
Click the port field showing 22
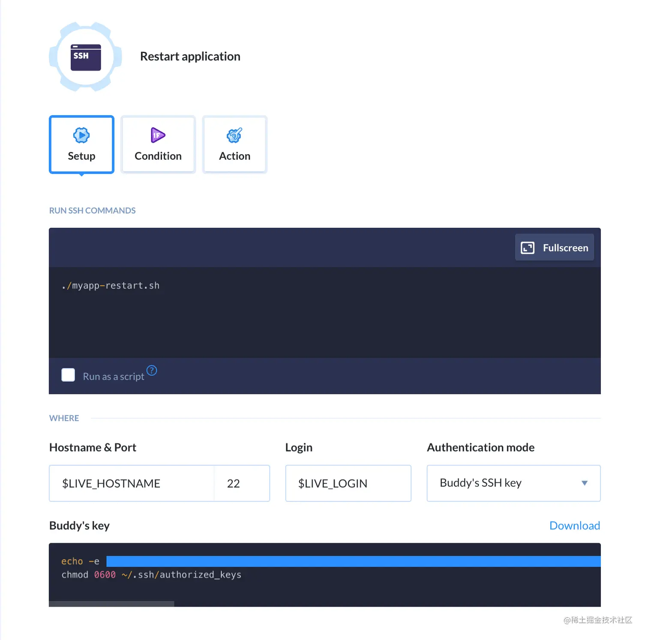242,483
